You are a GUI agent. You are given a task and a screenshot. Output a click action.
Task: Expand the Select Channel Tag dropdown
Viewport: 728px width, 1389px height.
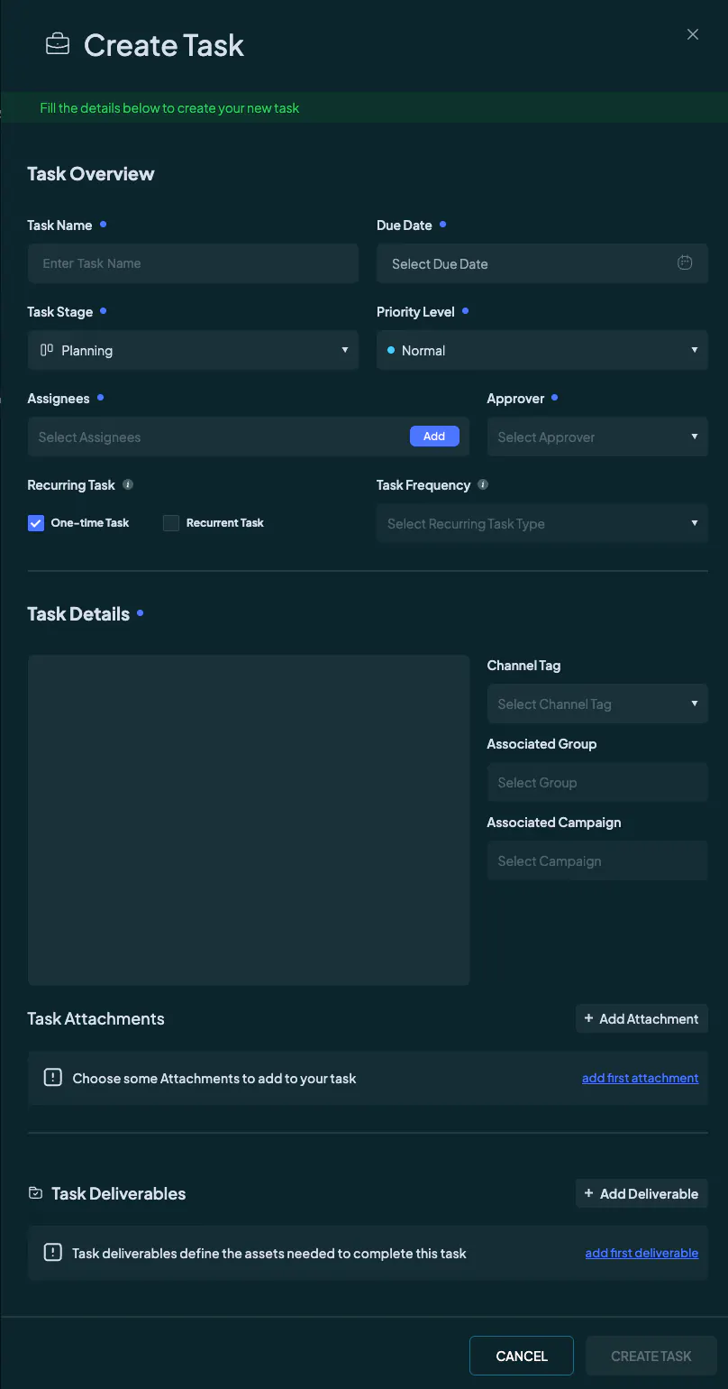(597, 704)
